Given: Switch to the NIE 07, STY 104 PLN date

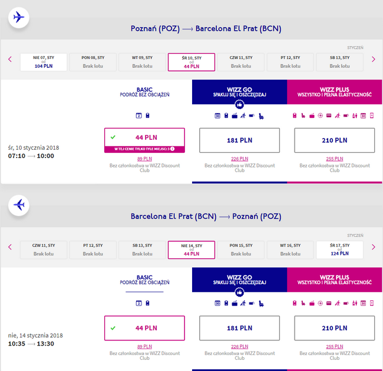Looking at the screenshot, I should tap(43, 62).
